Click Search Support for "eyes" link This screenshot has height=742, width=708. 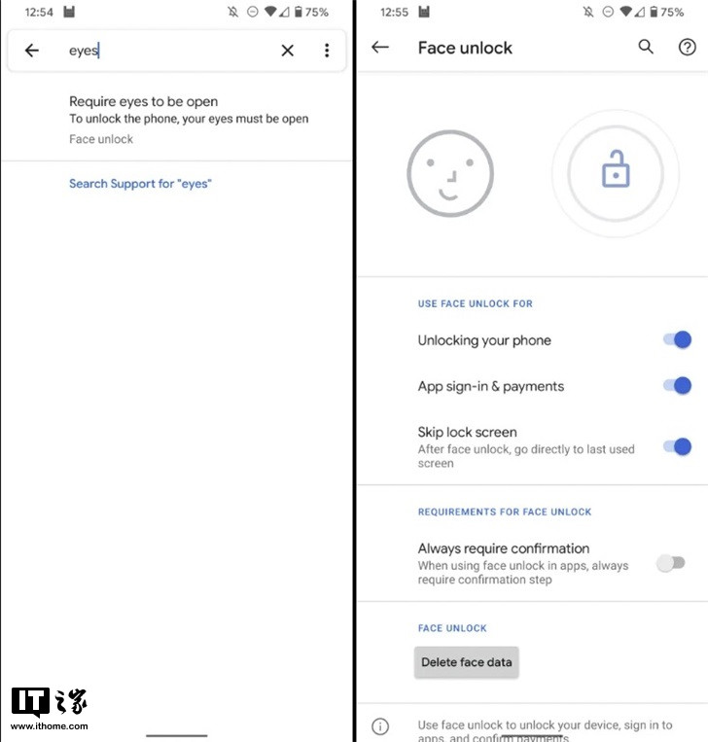click(140, 184)
